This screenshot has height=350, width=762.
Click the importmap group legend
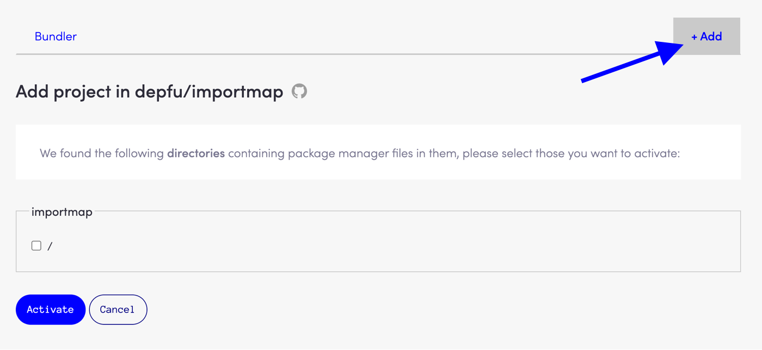coord(62,212)
